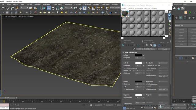Click the Bind to Space Warp icon
Image resolution: width=196 pixels, height=110 pixels.
coord(17,8)
